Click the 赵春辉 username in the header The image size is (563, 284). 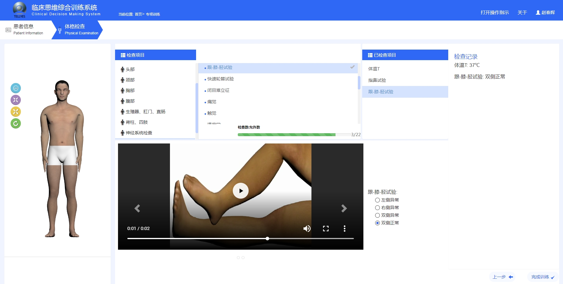point(548,13)
